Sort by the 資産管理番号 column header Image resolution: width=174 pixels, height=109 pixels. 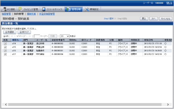[59, 40]
